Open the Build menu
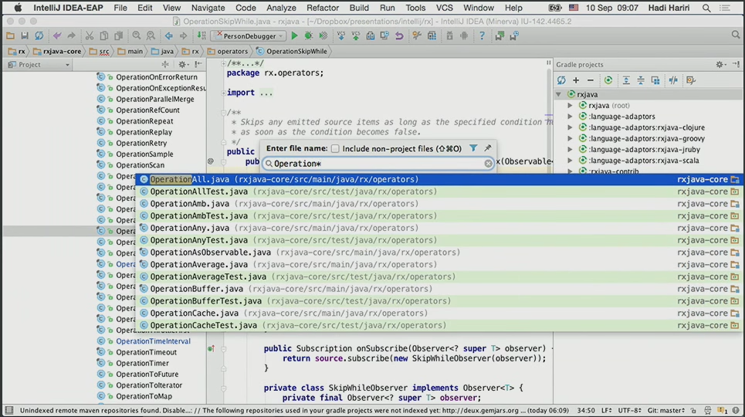The image size is (745, 417). tap(359, 8)
